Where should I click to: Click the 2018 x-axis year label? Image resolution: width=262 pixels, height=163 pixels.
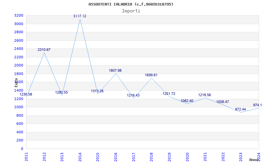151,157
